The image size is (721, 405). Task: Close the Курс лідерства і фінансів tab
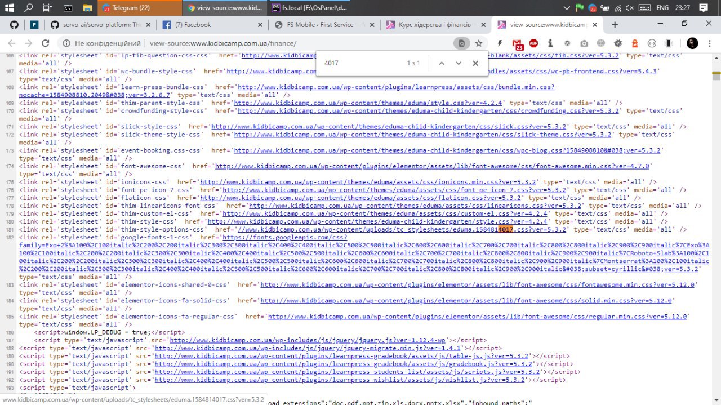[x=483, y=25]
